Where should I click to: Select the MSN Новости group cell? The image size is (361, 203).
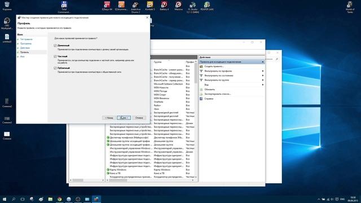(161, 88)
